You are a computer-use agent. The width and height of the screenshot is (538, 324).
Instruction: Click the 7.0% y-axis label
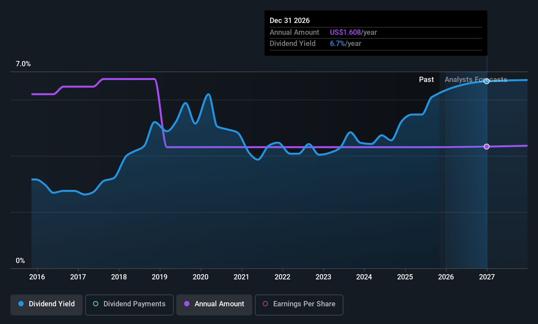coord(23,64)
